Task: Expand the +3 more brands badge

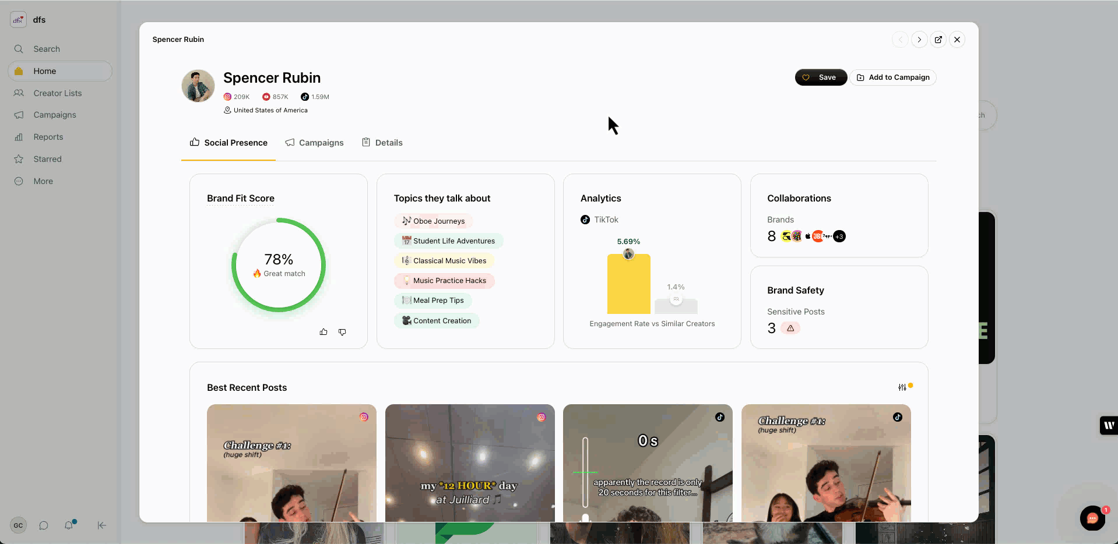Action: pyautogui.click(x=839, y=236)
